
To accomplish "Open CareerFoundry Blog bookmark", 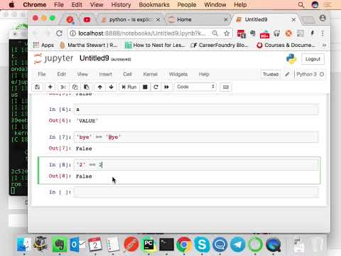I will [220, 45].
